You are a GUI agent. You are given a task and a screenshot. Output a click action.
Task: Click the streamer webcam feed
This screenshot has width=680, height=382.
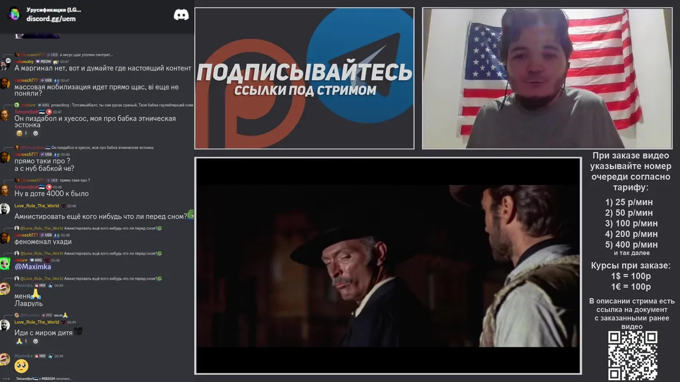[x=547, y=79]
